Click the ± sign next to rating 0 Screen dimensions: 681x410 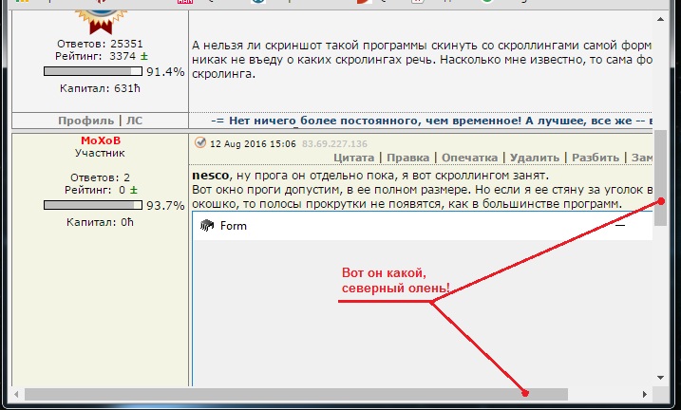(134, 191)
